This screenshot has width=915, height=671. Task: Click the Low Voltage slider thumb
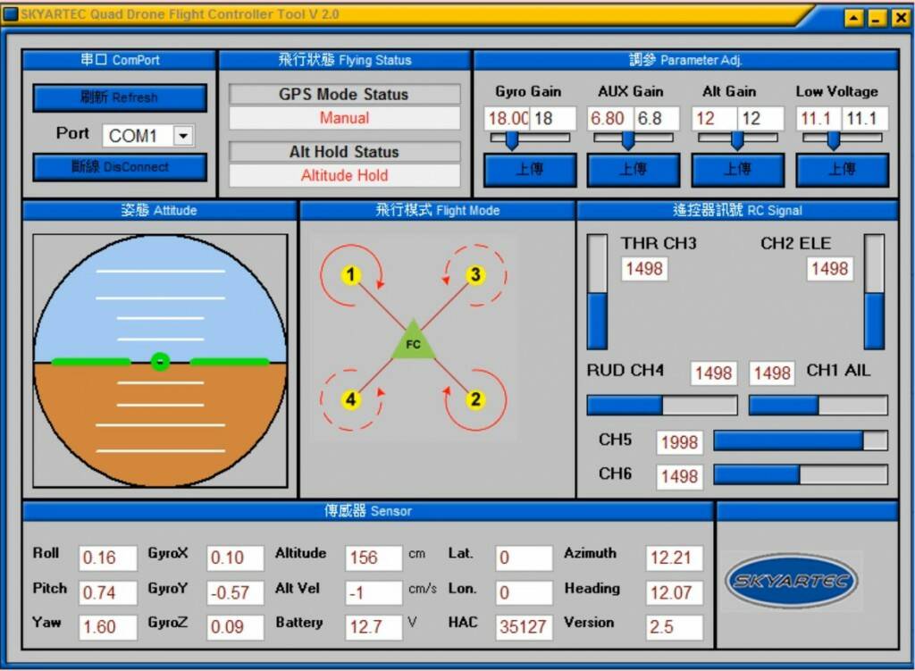point(834,140)
